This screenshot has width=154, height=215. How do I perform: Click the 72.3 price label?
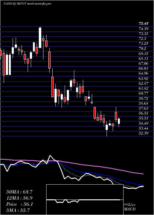(143, 39)
